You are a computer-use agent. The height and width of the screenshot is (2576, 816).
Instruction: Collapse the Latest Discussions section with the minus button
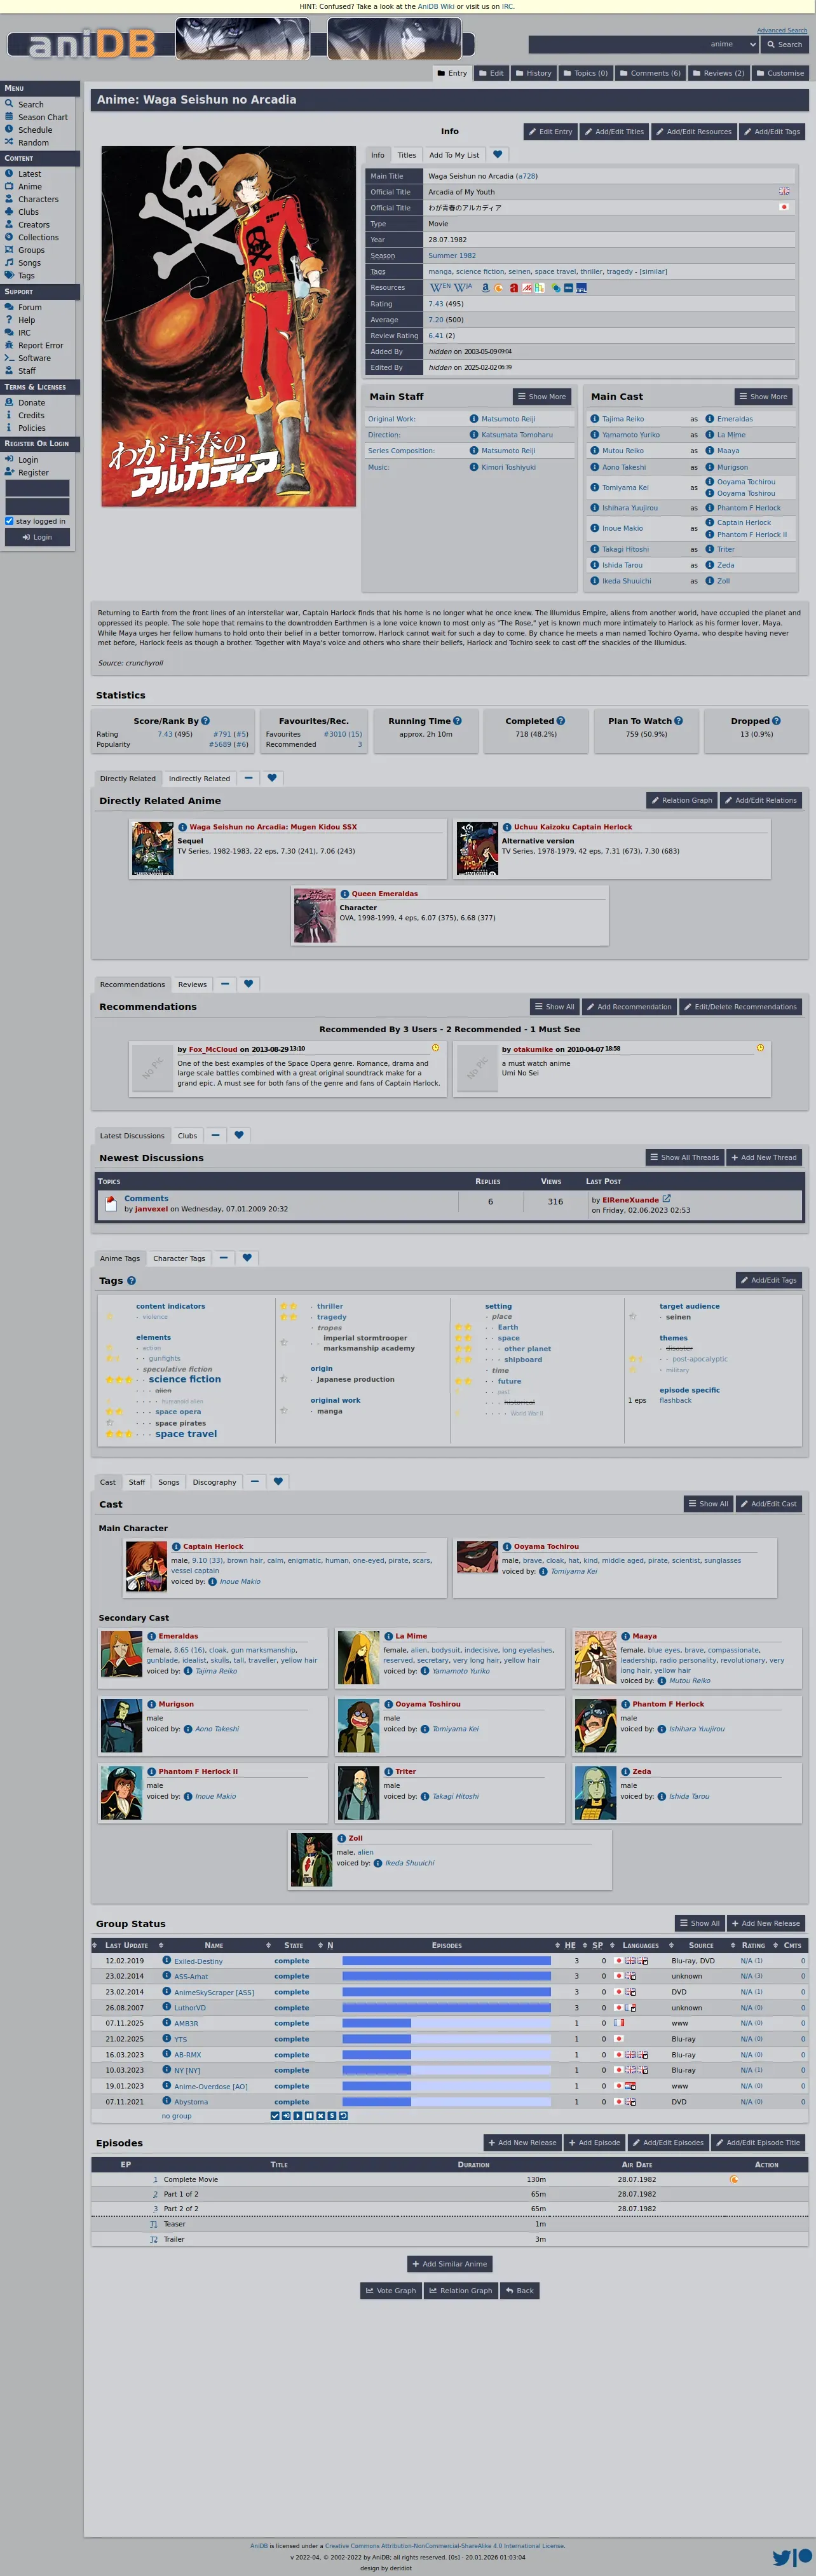click(x=215, y=1135)
